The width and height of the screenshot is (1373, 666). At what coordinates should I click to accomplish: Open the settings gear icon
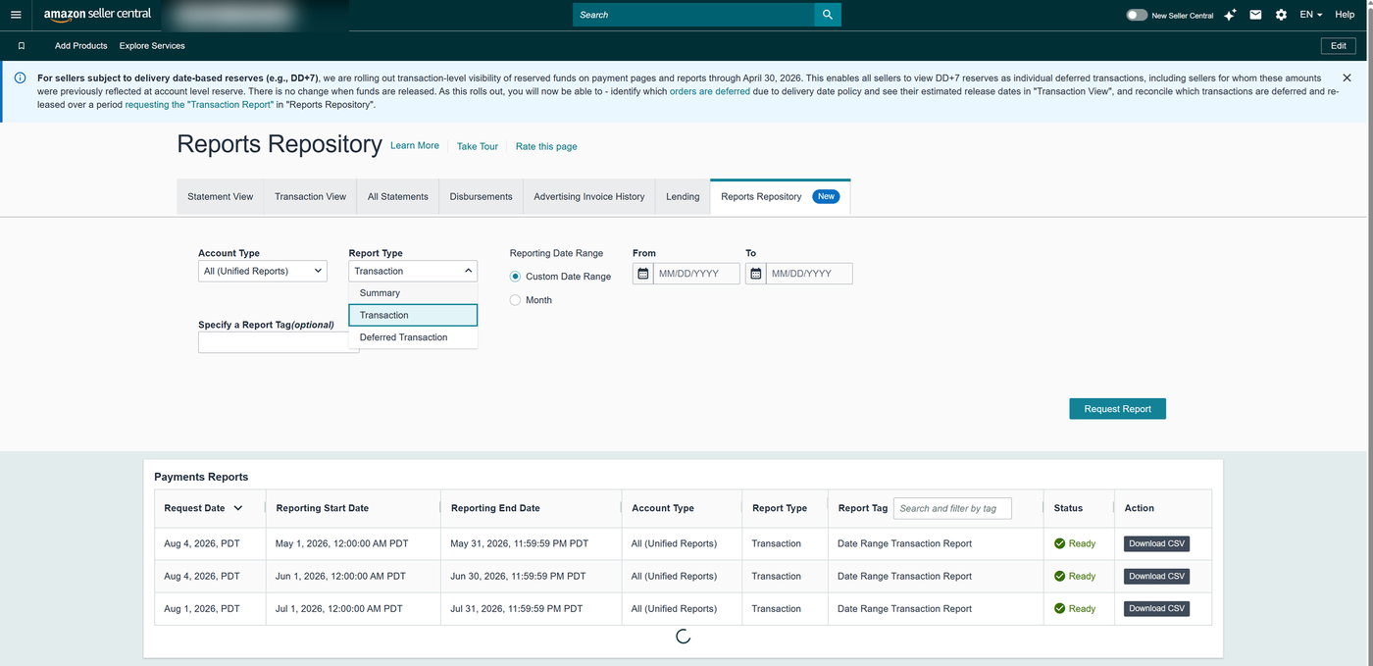[x=1281, y=15]
